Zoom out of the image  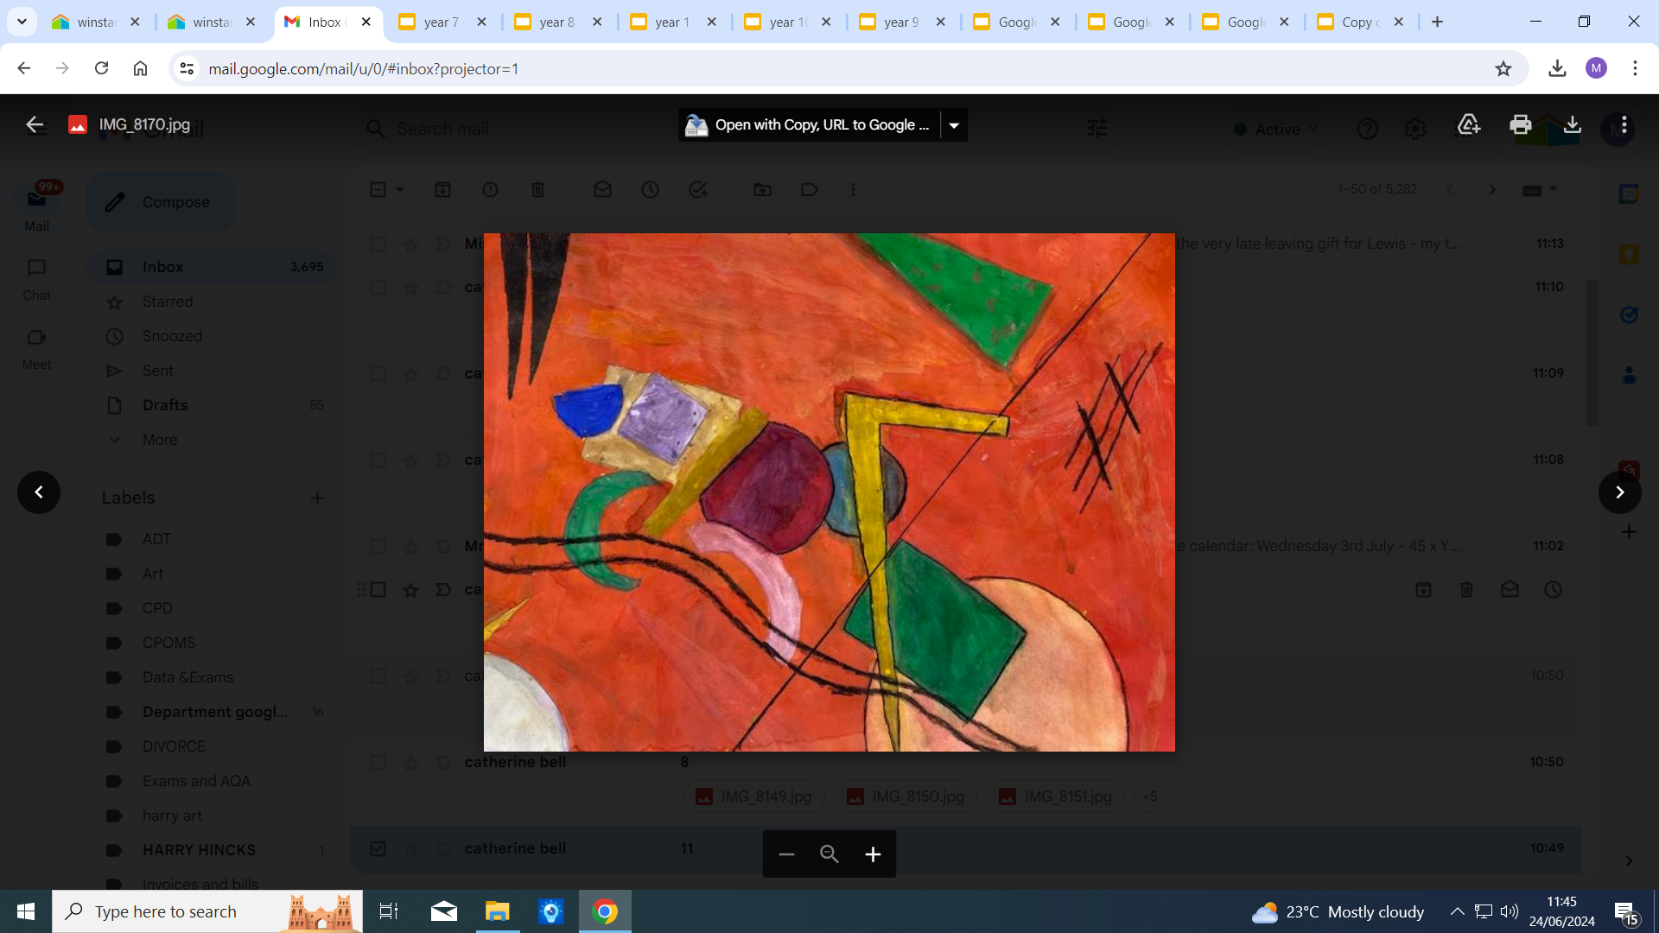(786, 854)
